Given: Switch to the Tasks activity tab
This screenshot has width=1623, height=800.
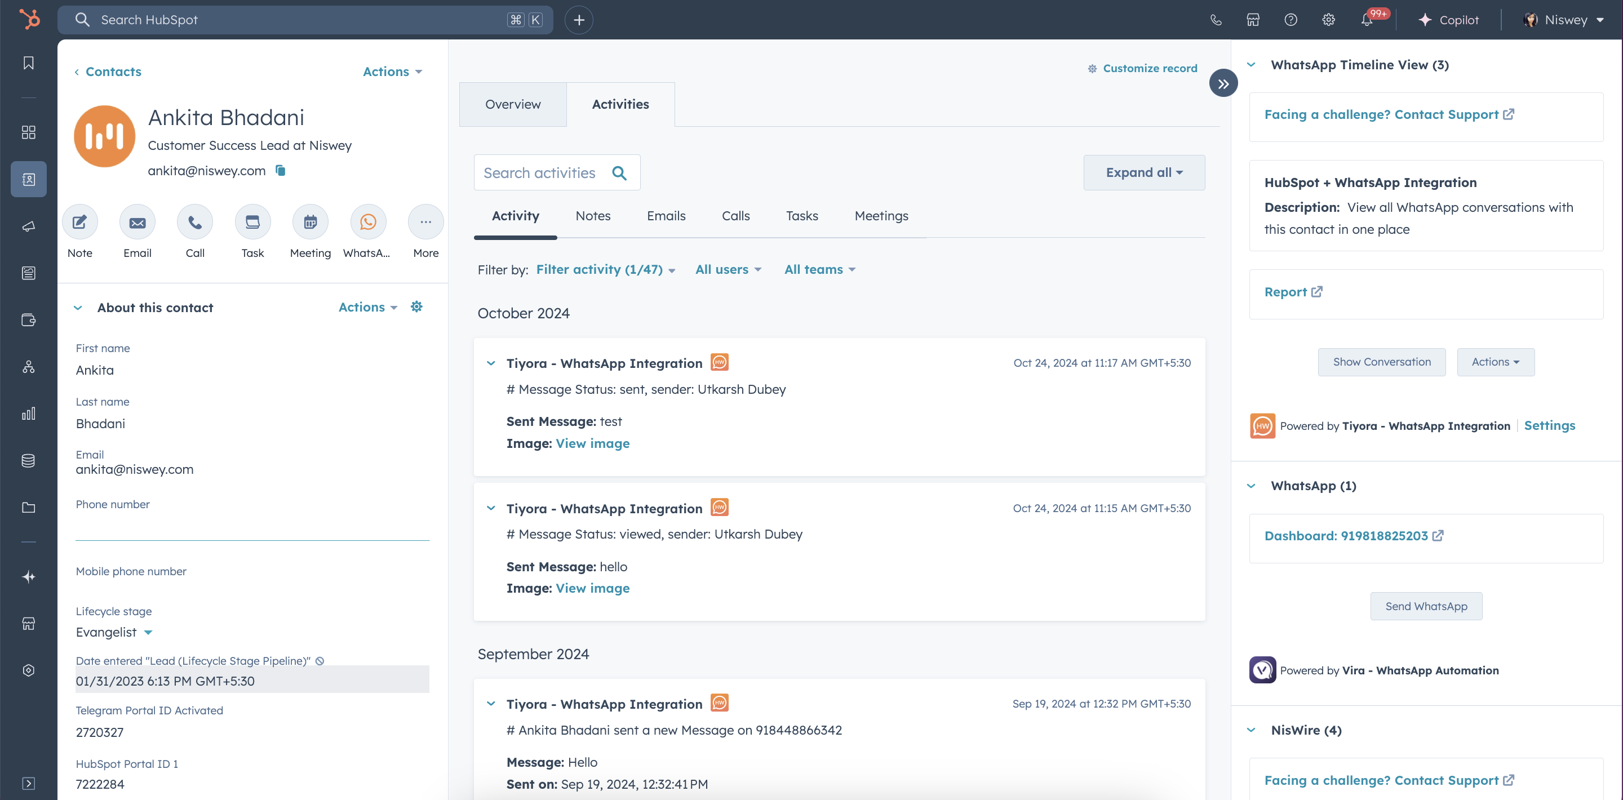Looking at the screenshot, I should [x=801, y=216].
